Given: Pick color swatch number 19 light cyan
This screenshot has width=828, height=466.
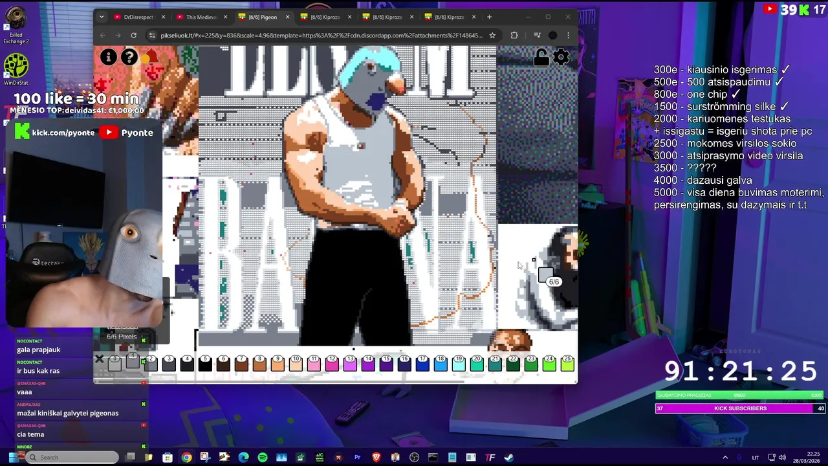Looking at the screenshot, I should click(459, 364).
